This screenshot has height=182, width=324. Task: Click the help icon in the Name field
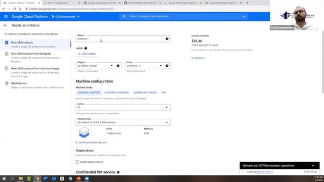coord(167,39)
